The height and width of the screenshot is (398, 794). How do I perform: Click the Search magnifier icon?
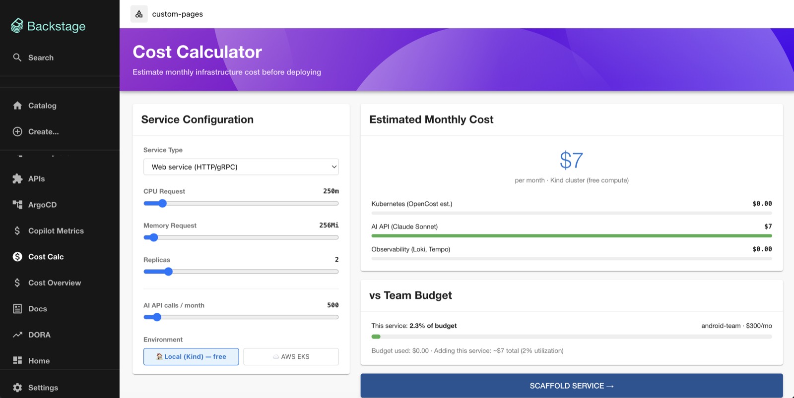point(17,57)
